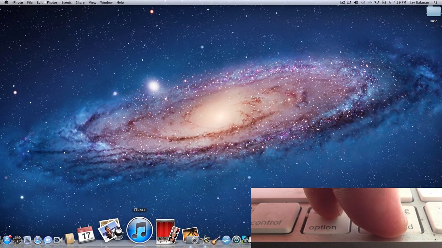The width and height of the screenshot is (442, 248).
Task: Click the Wi-Fi status icon
Action: [x=377, y=2]
